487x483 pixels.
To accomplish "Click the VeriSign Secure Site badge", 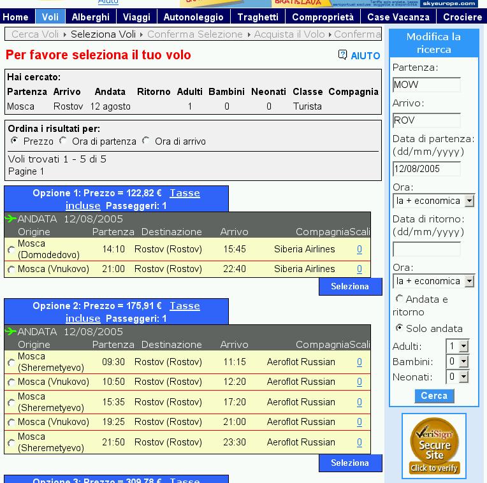I will click(434, 446).
